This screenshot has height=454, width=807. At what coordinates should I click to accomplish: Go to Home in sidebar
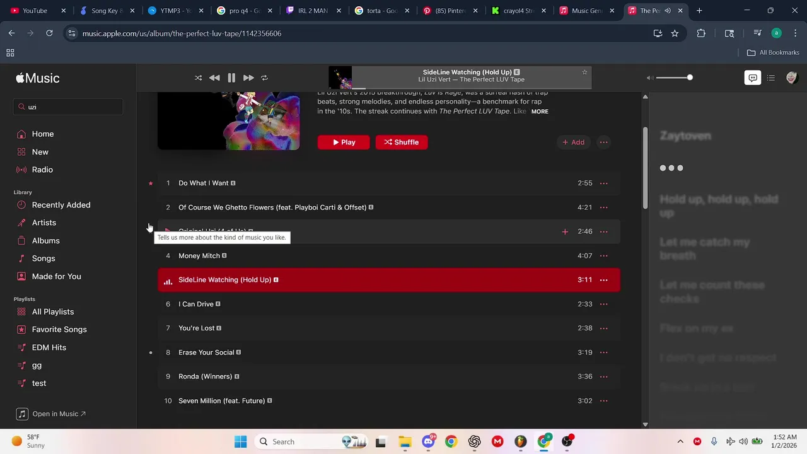43,134
